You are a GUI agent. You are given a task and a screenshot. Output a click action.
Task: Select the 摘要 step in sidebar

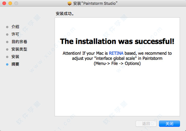click(15, 64)
